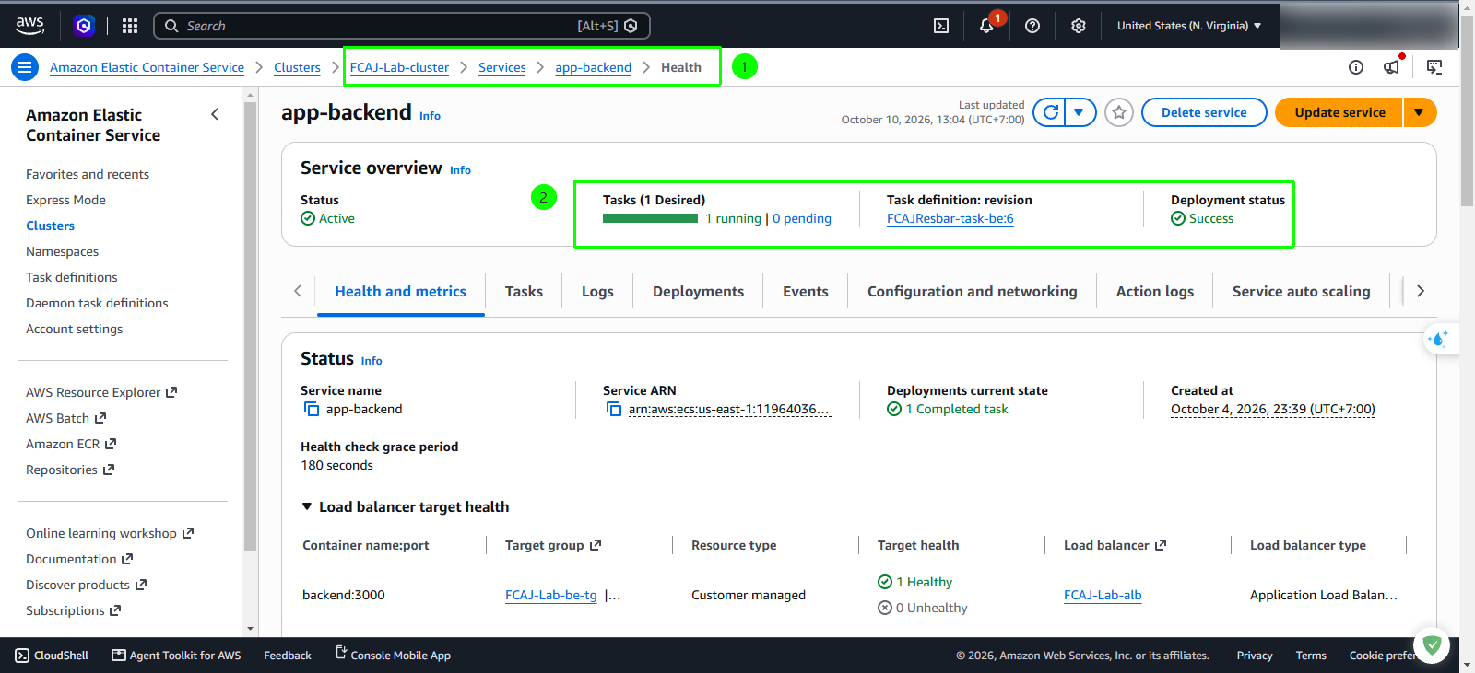Open the settings gear icon
1475x673 pixels.
coord(1079,26)
